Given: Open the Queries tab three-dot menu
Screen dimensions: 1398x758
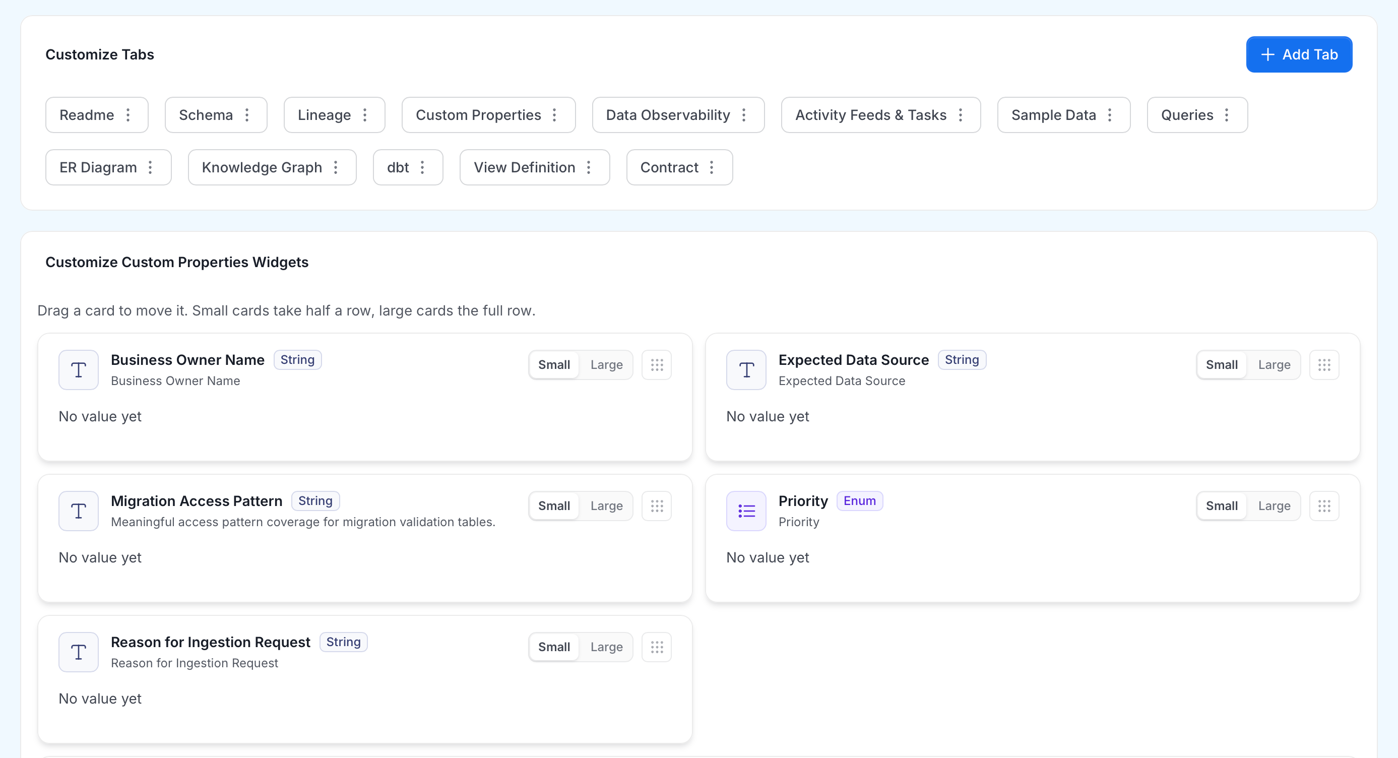Looking at the screenshot, I should 1227,115.
